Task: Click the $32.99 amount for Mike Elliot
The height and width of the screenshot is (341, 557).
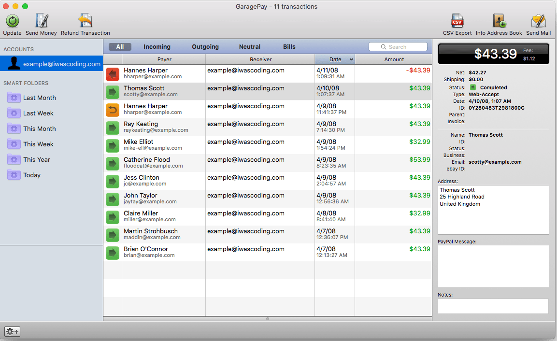Action: (x=419, y=142)
